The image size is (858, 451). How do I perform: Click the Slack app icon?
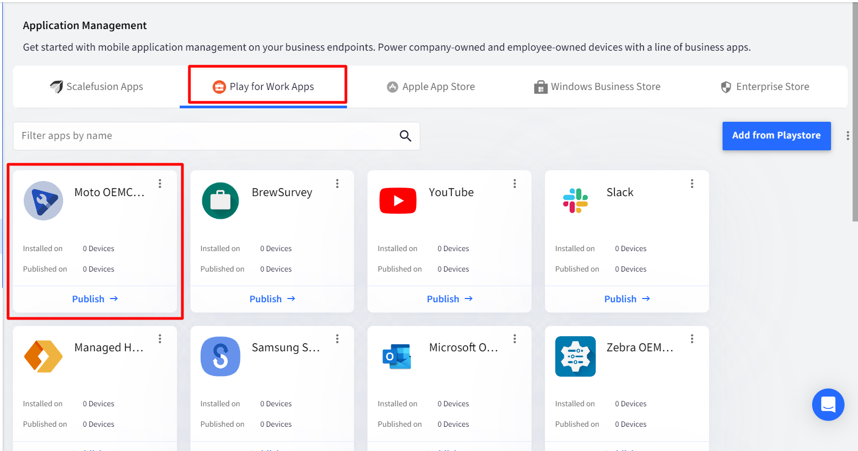click(x=576, y=200)
